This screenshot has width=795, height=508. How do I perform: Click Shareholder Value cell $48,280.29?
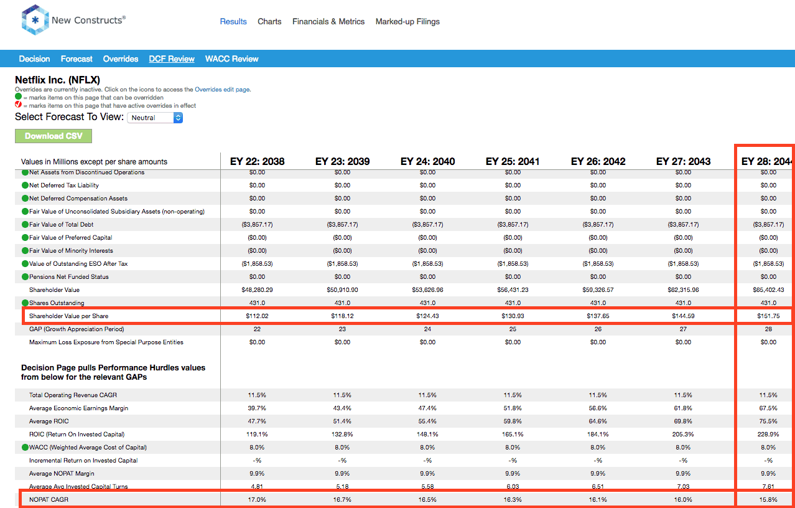coord(257,290)
